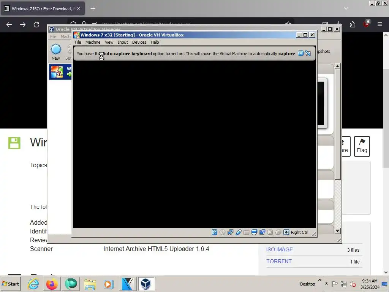Open the Devices menu in VM window
This screenshot has width=389, height=292.
pyautogui.click(x=139, y=42)
